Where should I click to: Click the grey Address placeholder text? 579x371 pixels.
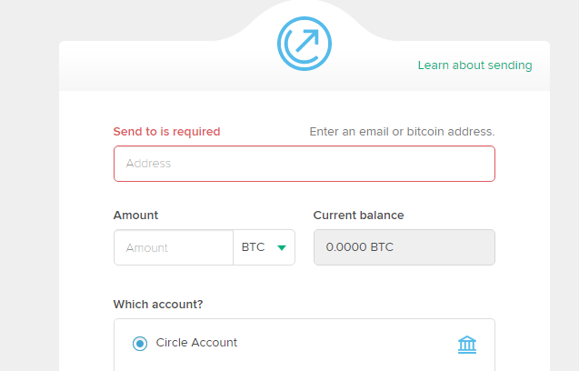pyautogui.click(x=148, y=164)
